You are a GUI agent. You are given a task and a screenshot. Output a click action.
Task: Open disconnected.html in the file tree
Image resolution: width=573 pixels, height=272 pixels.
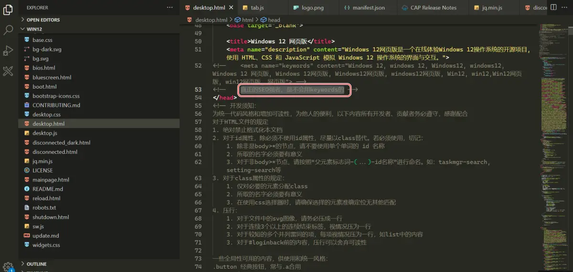point(55,152)
